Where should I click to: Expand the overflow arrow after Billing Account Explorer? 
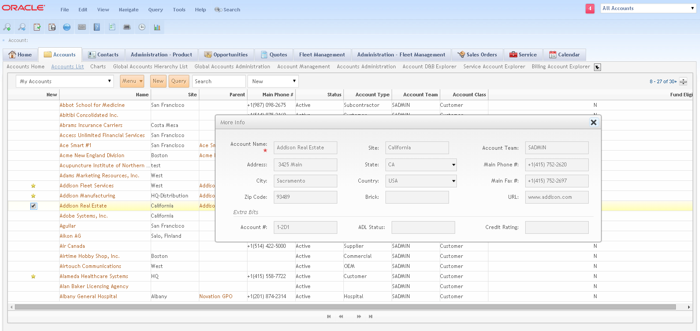(597, 67)
